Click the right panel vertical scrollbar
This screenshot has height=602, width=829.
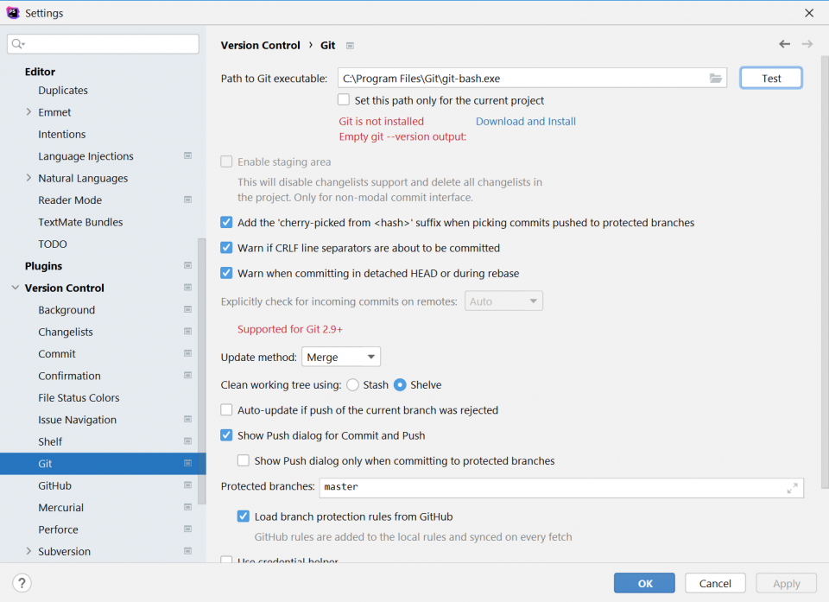[x=825, y=272]
